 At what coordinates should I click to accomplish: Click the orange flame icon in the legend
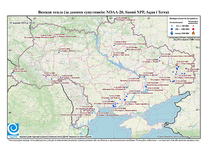tap(193, 33)
